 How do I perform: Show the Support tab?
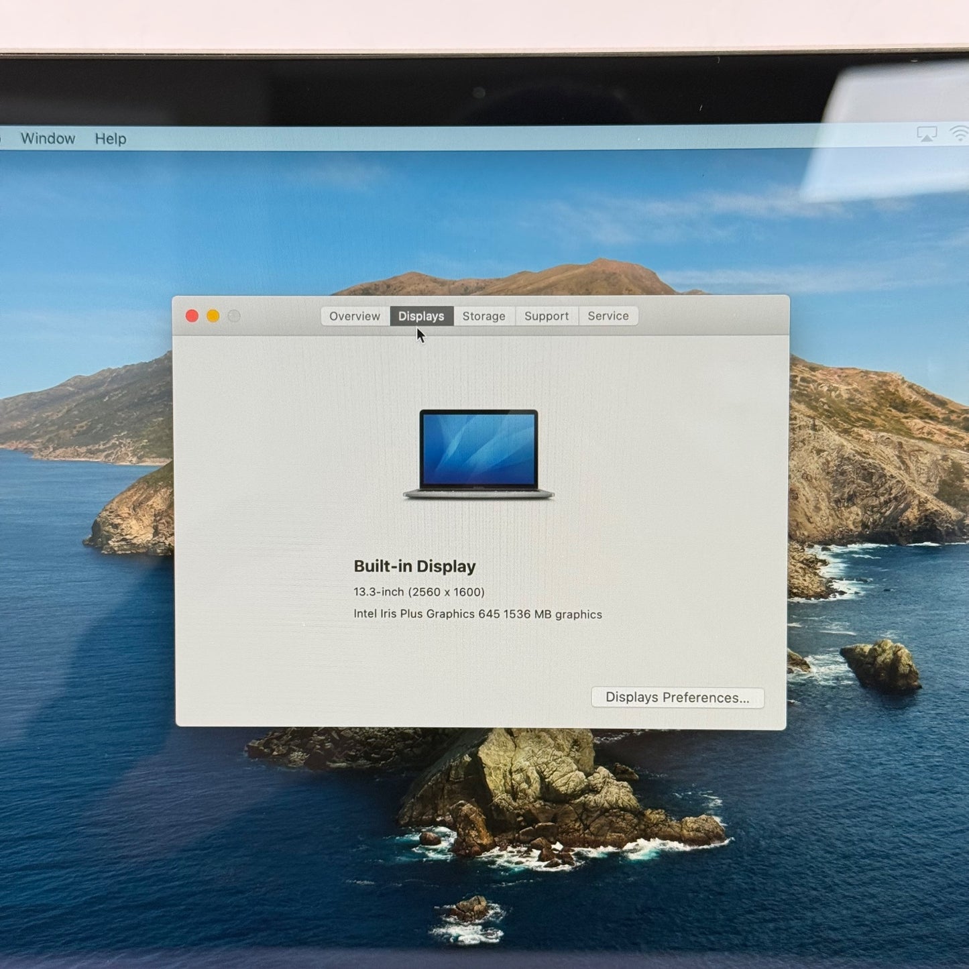point(547,316)
